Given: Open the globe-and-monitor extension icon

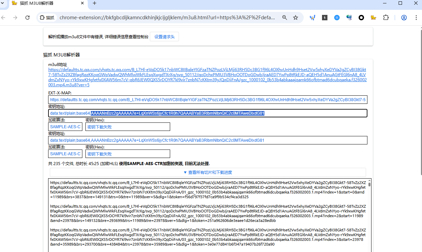Looking at the screenshot, I should [349, 18].
